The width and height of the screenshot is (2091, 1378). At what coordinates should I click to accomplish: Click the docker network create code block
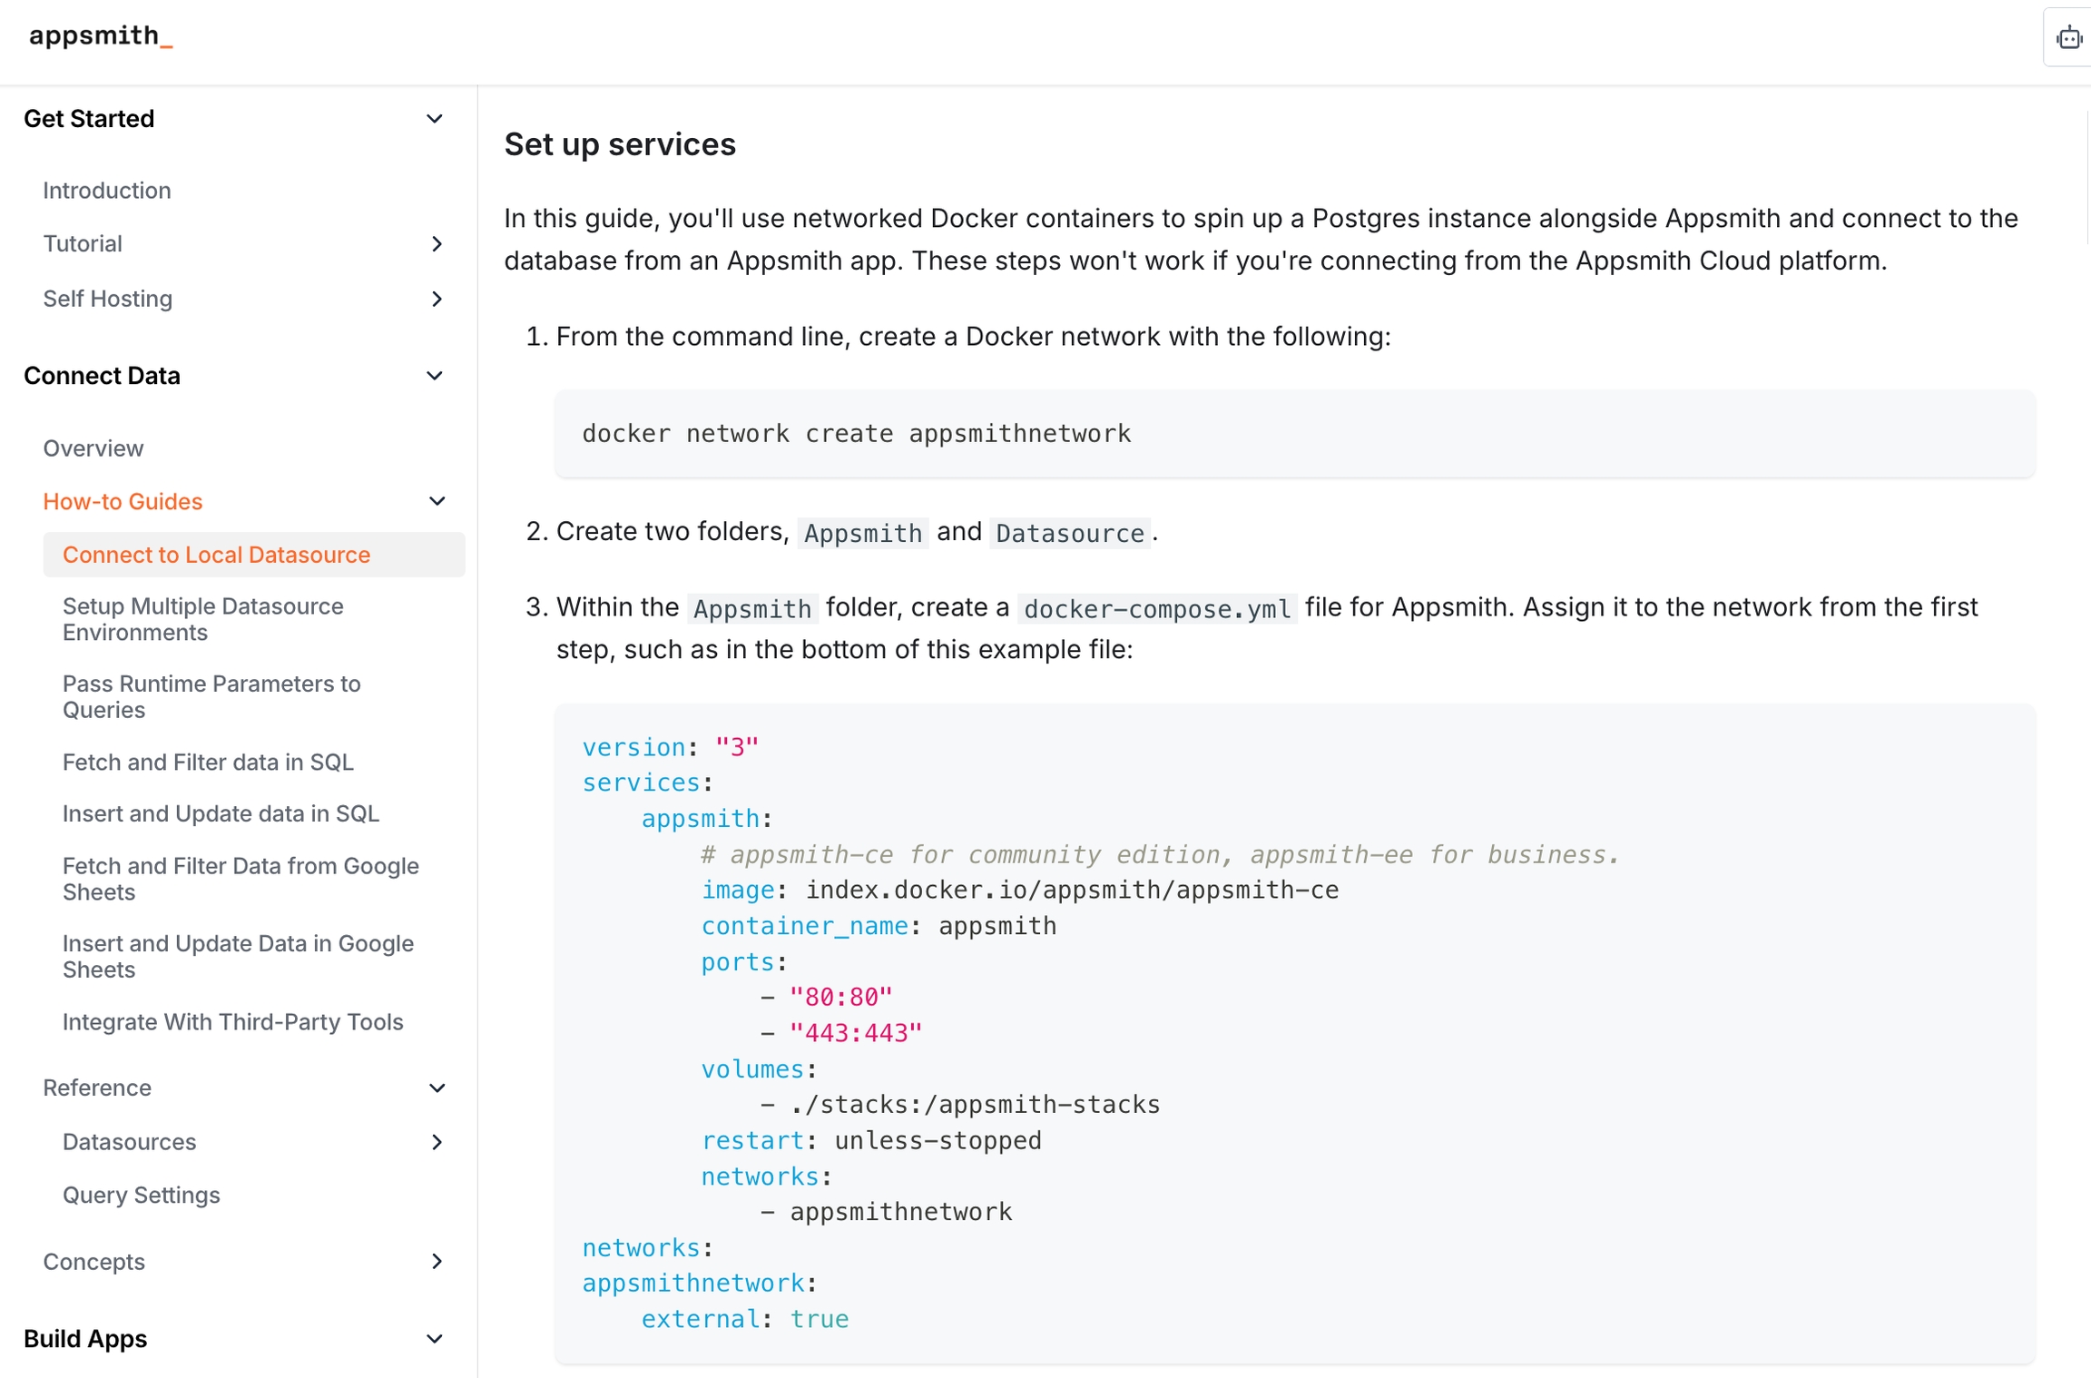pos(1294,434)
